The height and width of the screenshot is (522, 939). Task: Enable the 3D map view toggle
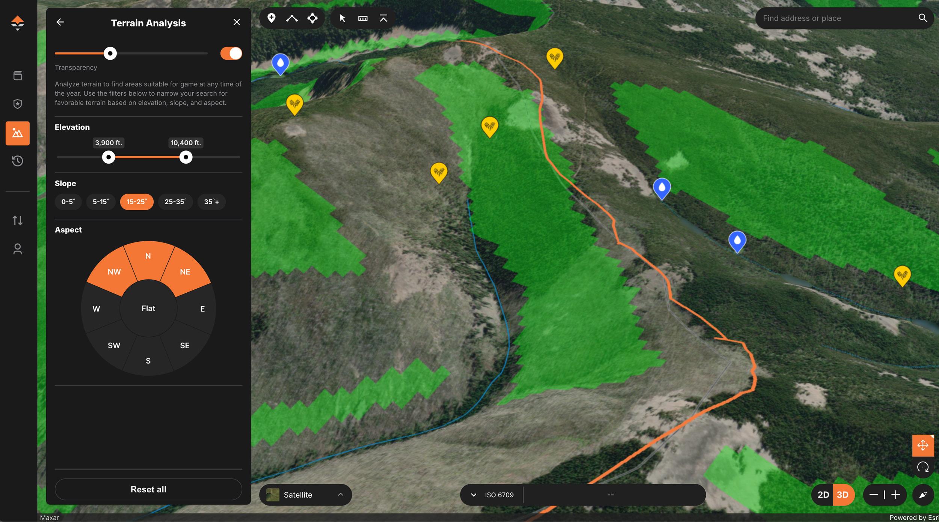tap(842, 494)
